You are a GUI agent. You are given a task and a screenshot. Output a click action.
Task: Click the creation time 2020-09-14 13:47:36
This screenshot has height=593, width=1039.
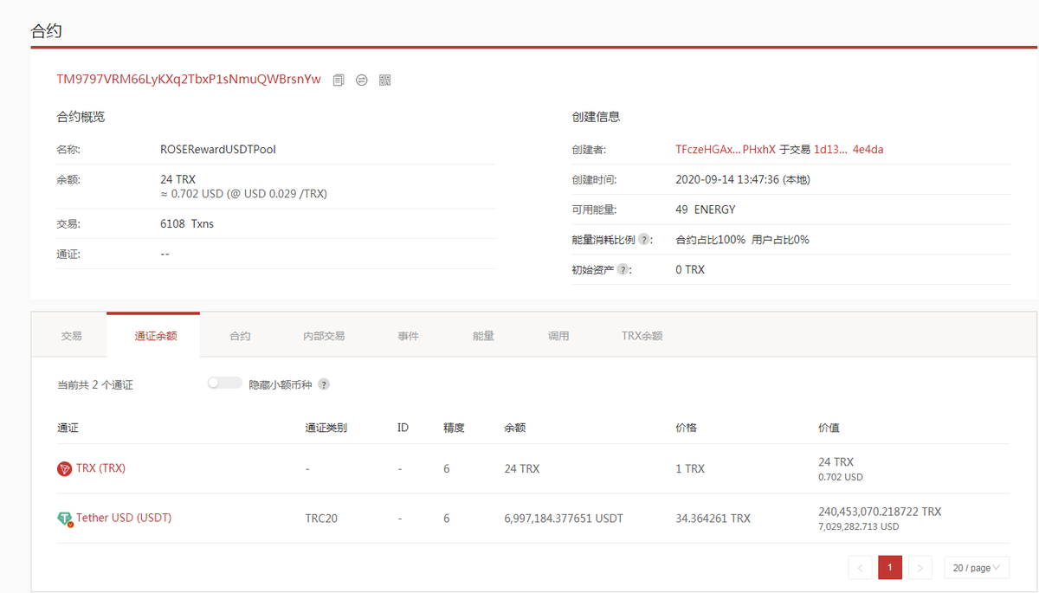point(743,180)
